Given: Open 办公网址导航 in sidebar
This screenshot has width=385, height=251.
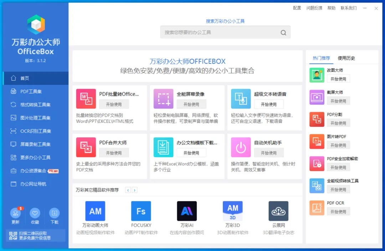Looking at the screenshot, I should click(36, 184).
